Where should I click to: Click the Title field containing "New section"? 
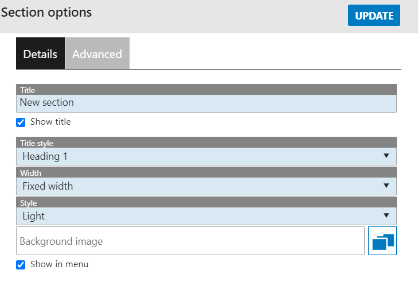click(x=206, y=103)
